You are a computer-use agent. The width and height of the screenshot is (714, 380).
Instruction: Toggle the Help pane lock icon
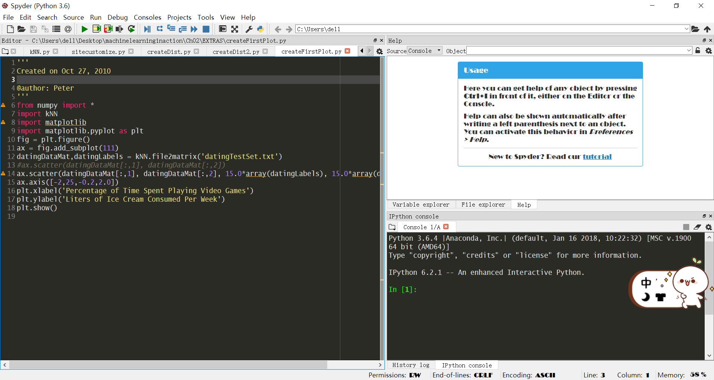698,51
